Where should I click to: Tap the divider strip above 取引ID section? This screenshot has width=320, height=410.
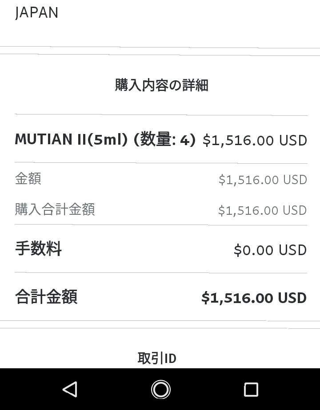click(160, 324)
